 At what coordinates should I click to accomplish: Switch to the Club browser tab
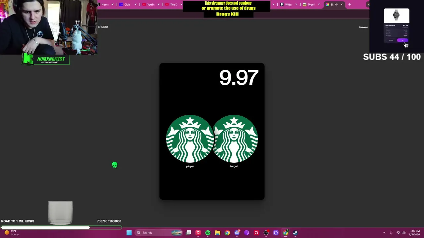coord(127,5)
